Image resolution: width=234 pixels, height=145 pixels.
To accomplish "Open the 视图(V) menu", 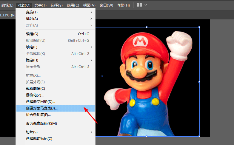I will (x=89, y=5).
